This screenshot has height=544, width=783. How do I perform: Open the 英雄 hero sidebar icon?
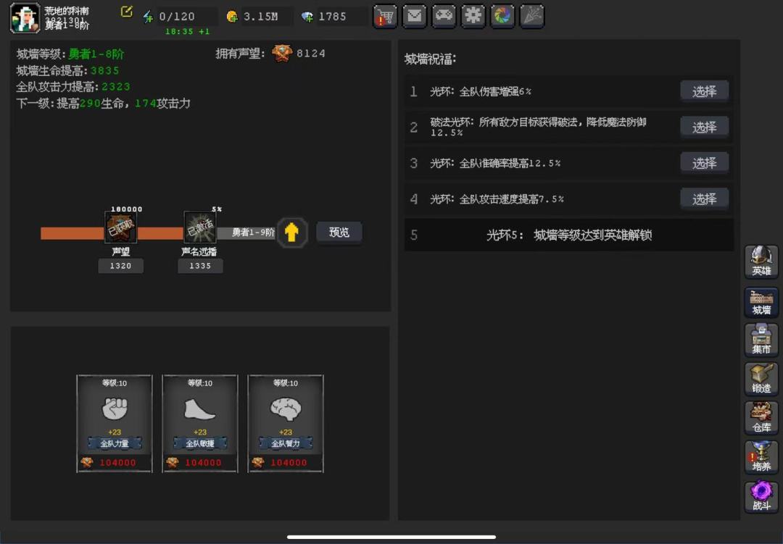tap(761, 261)
